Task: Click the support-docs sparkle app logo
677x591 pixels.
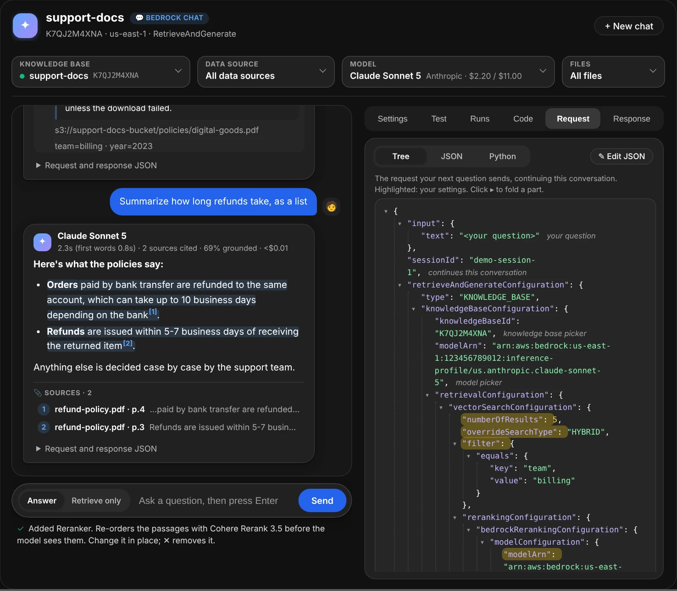Action: point(25,25)
